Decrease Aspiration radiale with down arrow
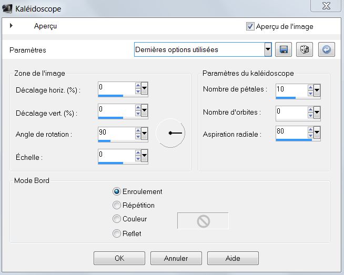Image resolution: width=344 pixels, height=275 pixels. tap(310, 135)
